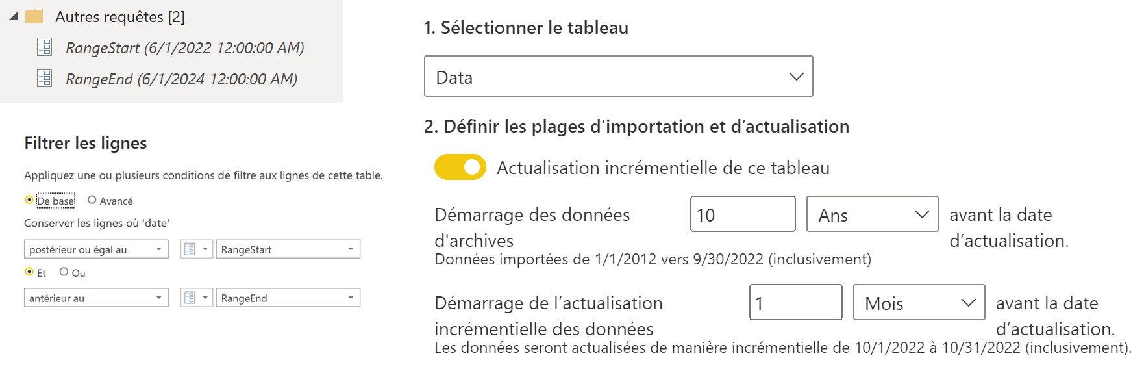Click the archive period field showing 10
Screen dimensions: 1144x371
[x=742, y=214]
